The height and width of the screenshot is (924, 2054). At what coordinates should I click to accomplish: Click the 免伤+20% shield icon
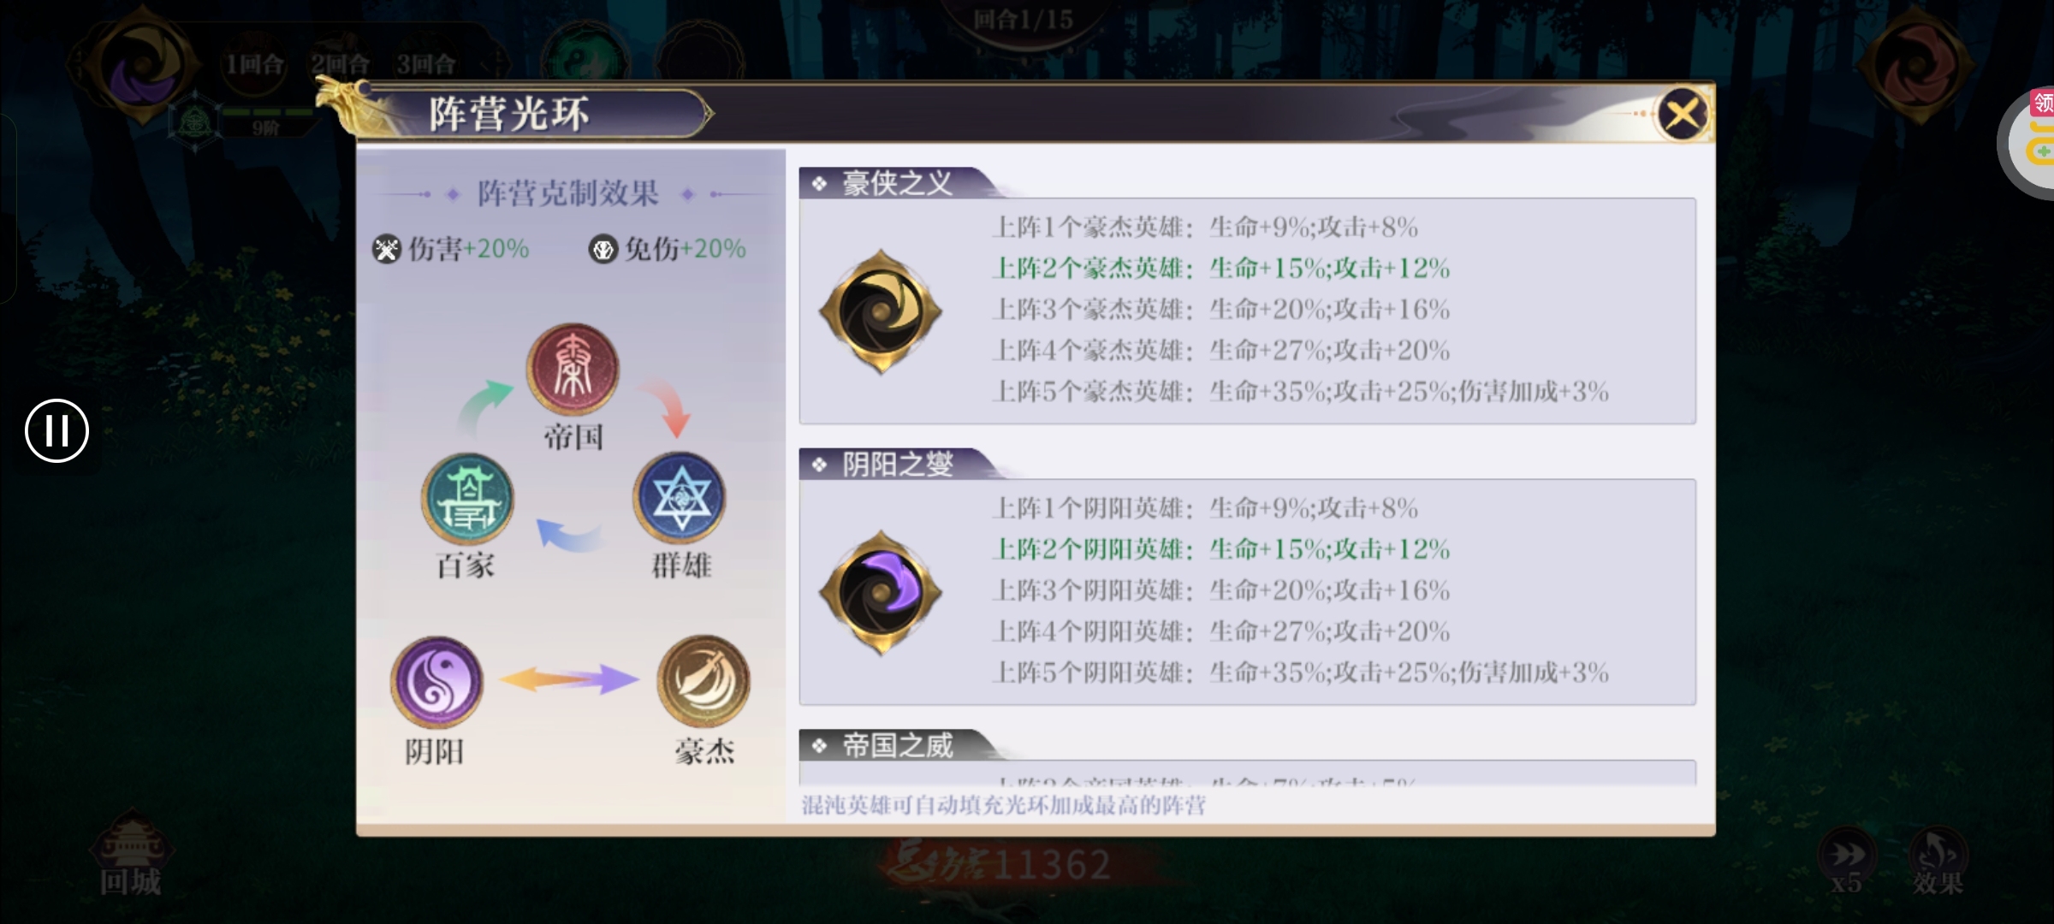(x=603, y=249)
